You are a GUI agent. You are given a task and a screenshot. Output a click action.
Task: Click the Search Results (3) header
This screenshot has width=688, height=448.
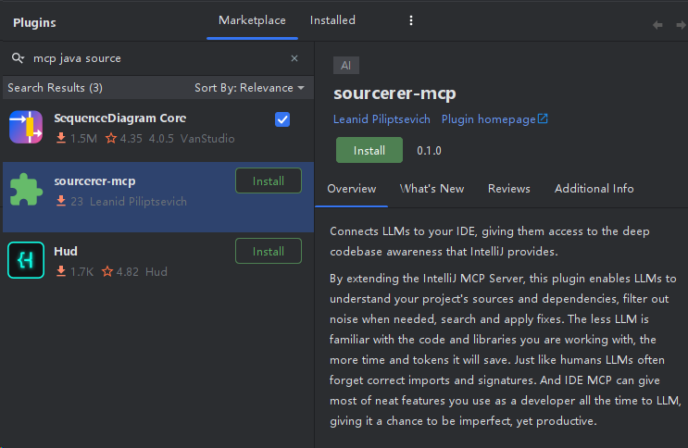click(x=55, y=88)
